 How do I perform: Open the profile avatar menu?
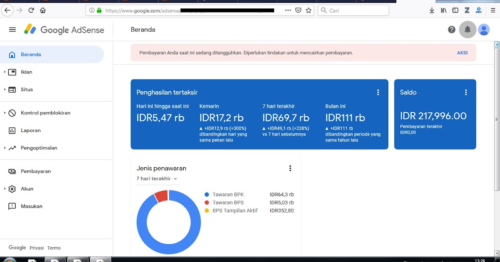pyautogui.click(x=484, y=29)
